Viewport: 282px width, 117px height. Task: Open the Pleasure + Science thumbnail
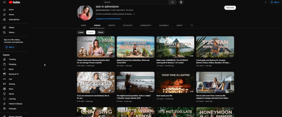coord(96,47)
